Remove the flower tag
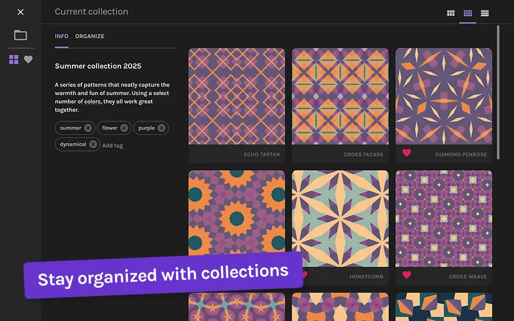Viewport: 514px width, 321px height. [124, 128]
